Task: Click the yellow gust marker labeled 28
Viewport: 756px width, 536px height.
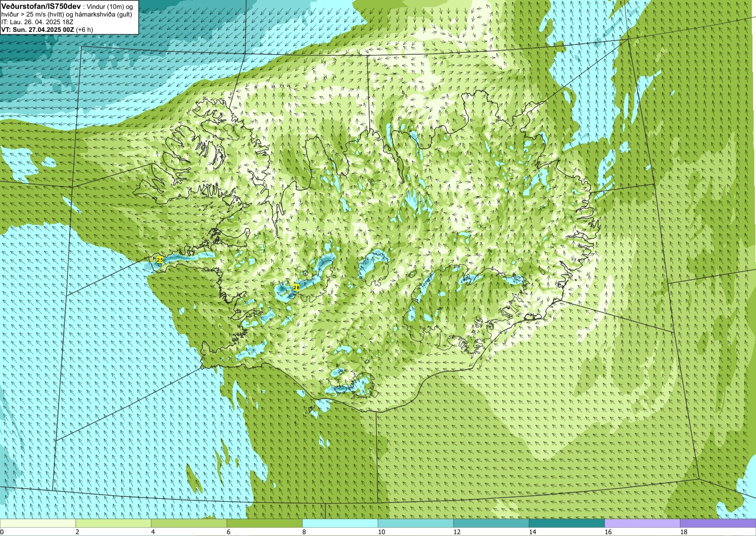Action: [x=296, y=287]
